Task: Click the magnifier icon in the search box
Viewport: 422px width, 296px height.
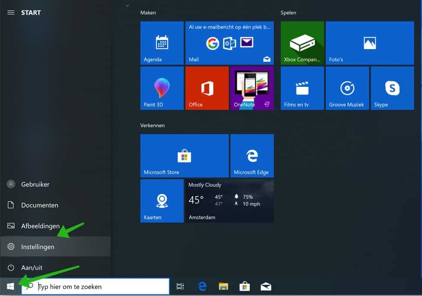Action: (30, 286)
